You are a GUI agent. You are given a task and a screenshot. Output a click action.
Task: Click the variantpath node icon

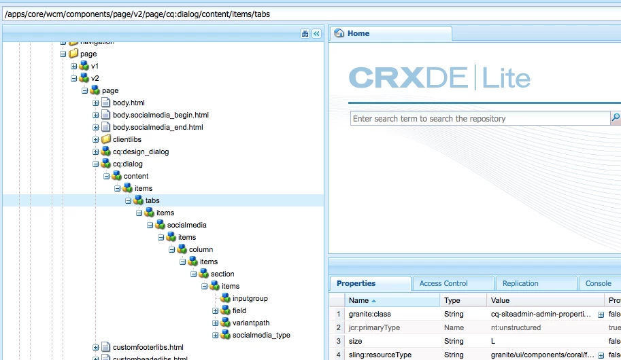[225, 323]
